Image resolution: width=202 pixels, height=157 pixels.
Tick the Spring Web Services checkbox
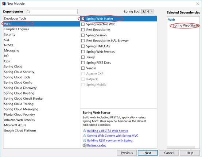83,52
